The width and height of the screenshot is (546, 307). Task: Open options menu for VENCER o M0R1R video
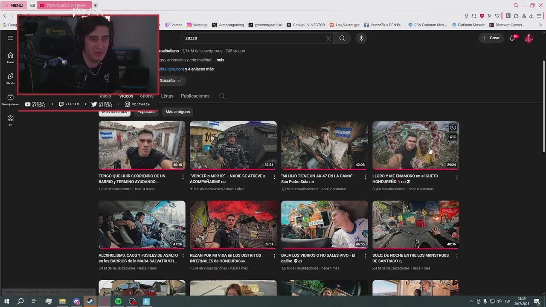point(274,177)
